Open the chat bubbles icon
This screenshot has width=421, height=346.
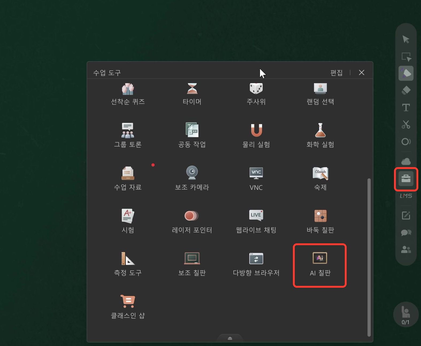click(x=406, y=232)
